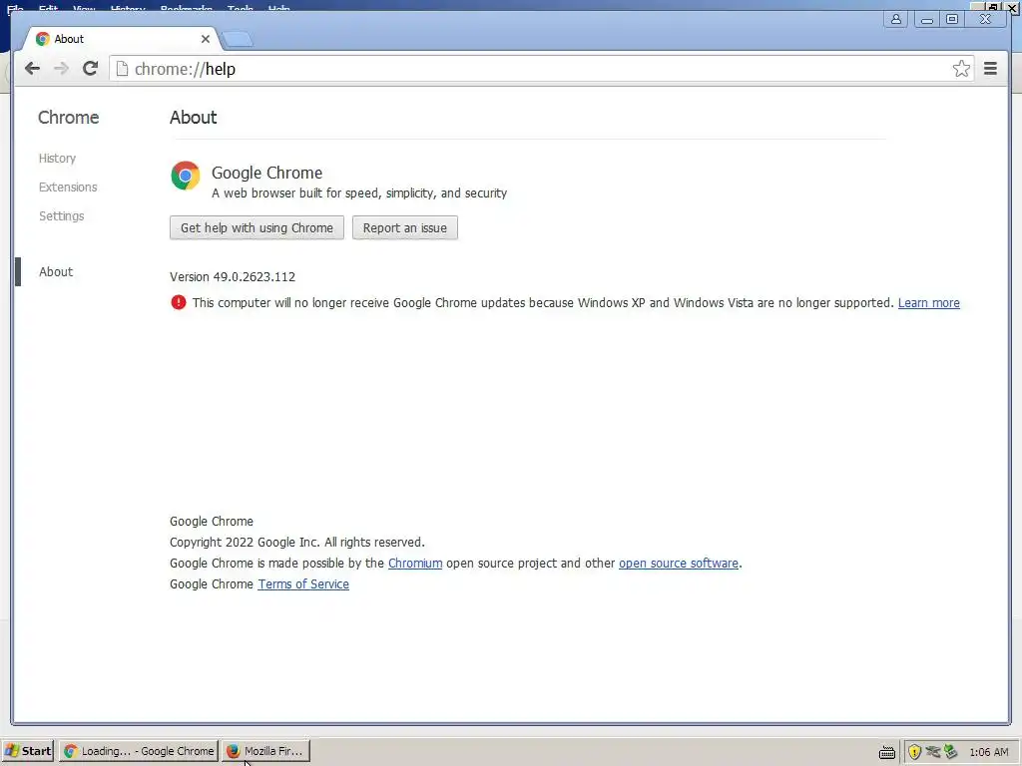Open the Terms of Service link

tap(303, 583)
